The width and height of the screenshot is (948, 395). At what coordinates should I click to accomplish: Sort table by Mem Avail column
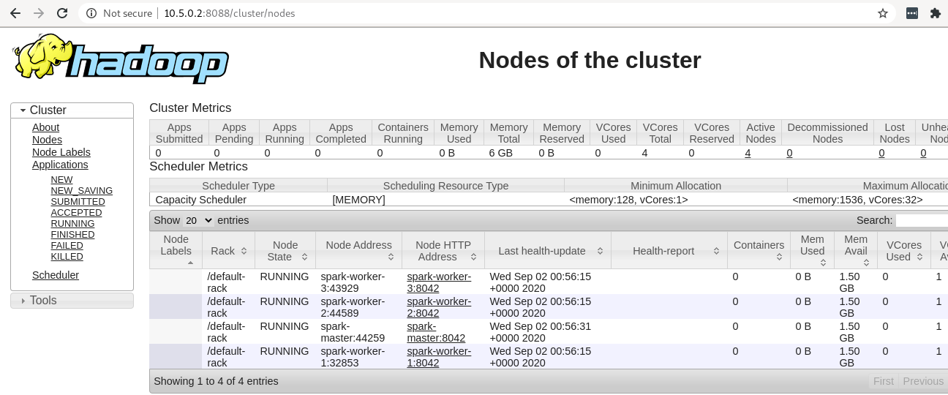(x=856, y=250)
